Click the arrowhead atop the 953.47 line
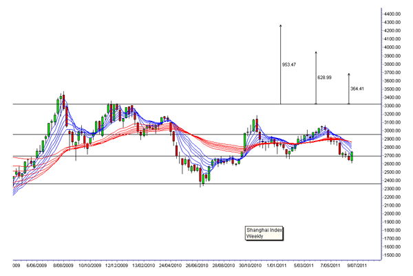413x276 pixels. 281,25
